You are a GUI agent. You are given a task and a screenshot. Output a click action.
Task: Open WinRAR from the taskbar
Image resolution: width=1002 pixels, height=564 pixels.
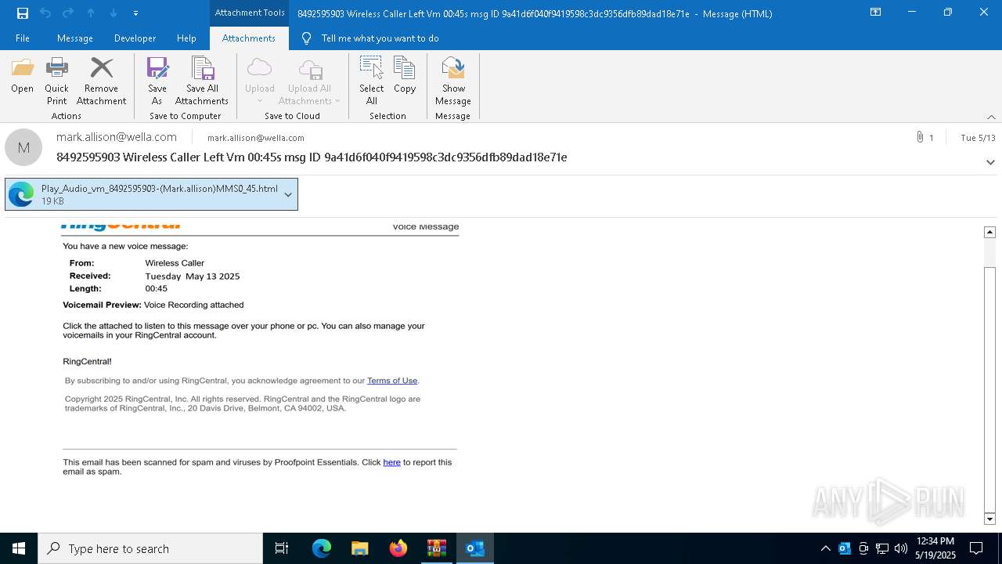[x=436, y=548]
